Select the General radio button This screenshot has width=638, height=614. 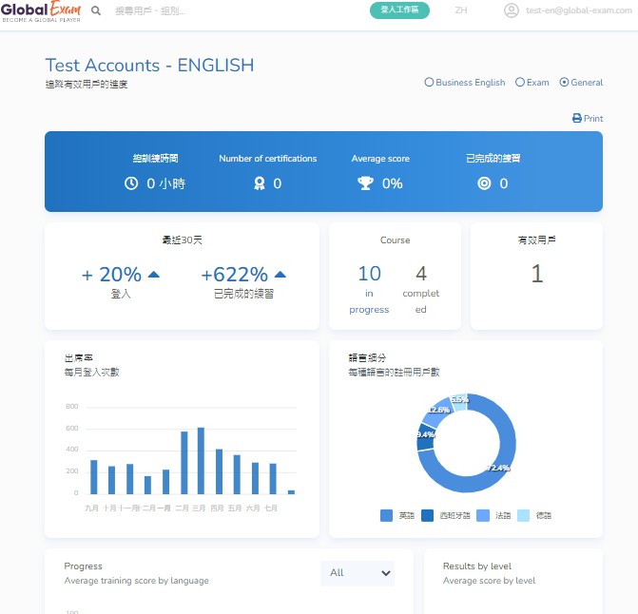click(x=565, y=83)
